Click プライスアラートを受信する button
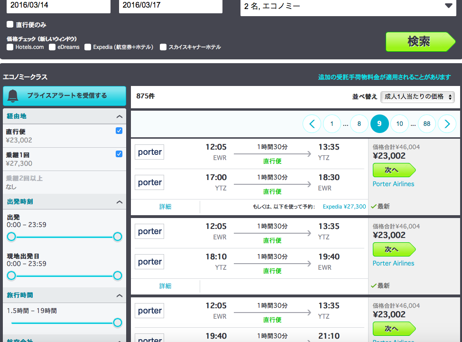The width and height of the screenshot is (462, 342). (65, 96)
